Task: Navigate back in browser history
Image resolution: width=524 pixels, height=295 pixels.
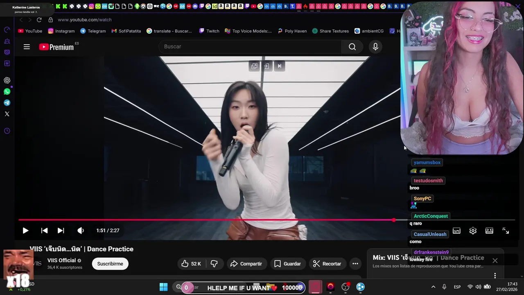Action: (21, 20)
